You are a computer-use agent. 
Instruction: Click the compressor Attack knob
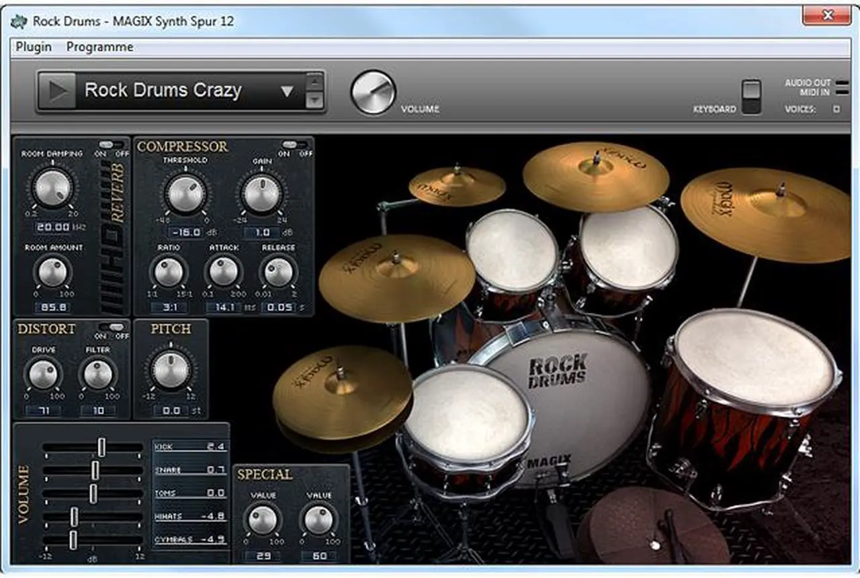click(224, 273)
